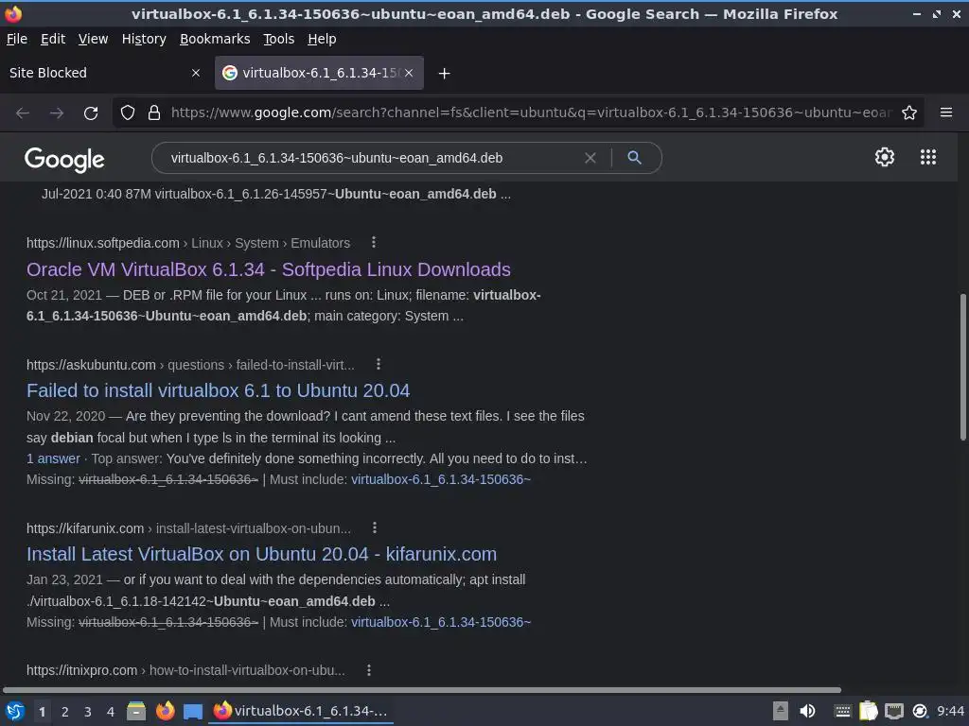Click the removable media eject tray icon
The height and width of the screenshot is (726, 969).
[x=781, y=711]
